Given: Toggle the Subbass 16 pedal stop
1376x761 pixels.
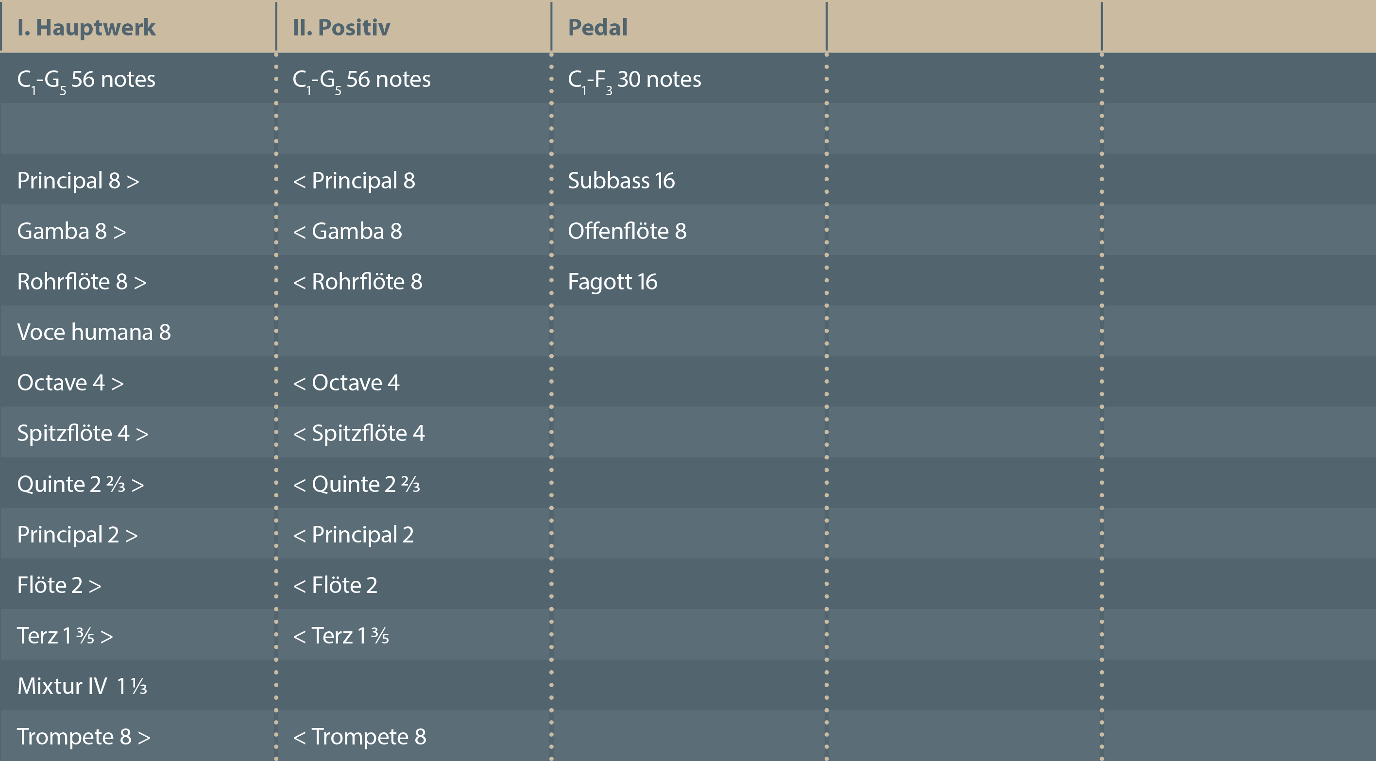Looking at the screenshot, I should (x=621, y=181).
